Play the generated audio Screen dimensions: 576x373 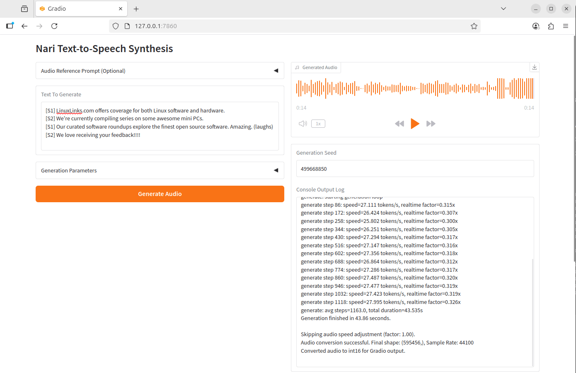tap(415, 124)
